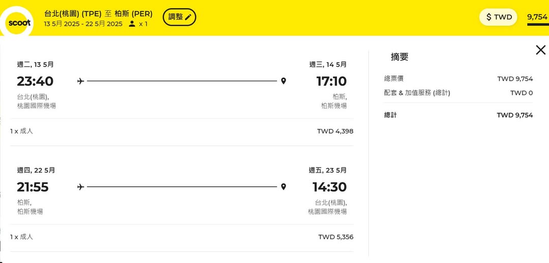The height and width of the screenshot is (263, 549).
Task: Click the 9,754 total in the header
Action: (537, 17)
